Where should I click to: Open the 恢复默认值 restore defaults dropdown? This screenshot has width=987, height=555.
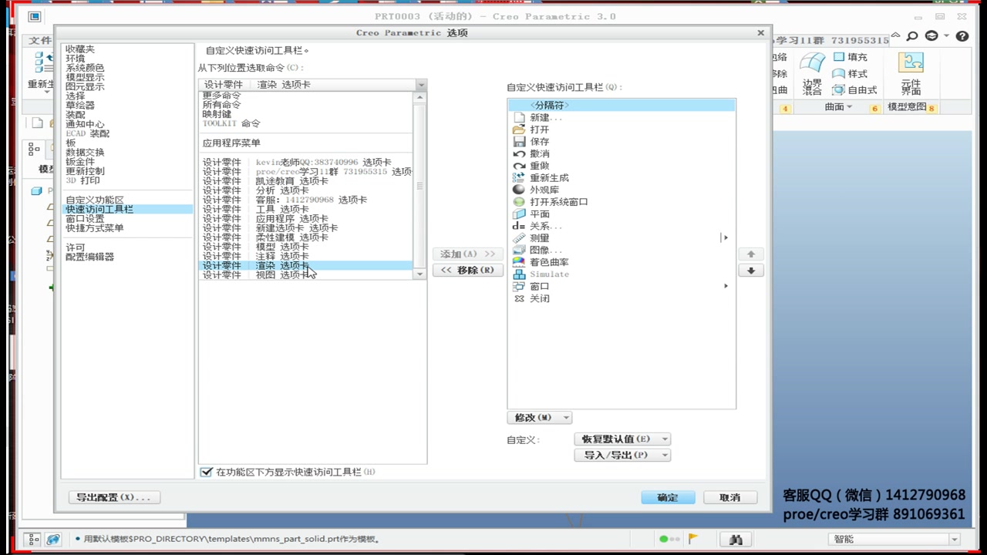(x=622, y=439)
